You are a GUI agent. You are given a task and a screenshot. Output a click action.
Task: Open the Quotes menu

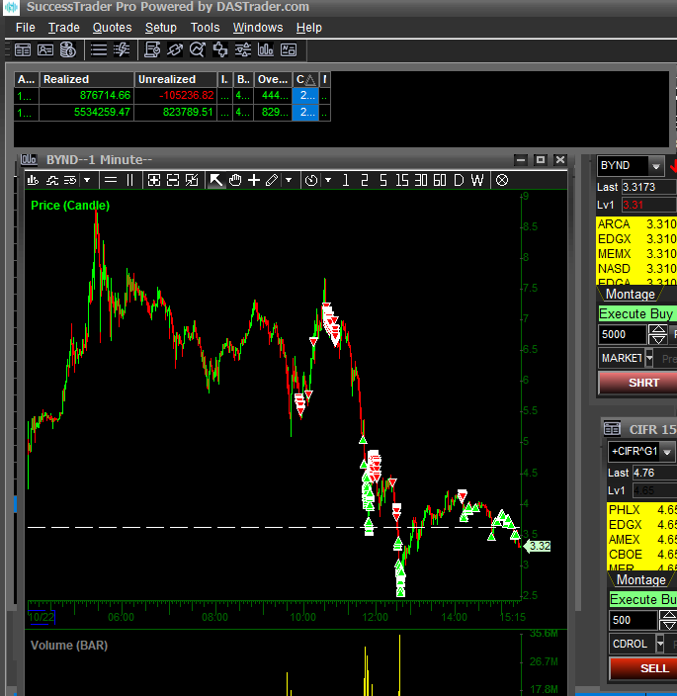pos(113,28)
